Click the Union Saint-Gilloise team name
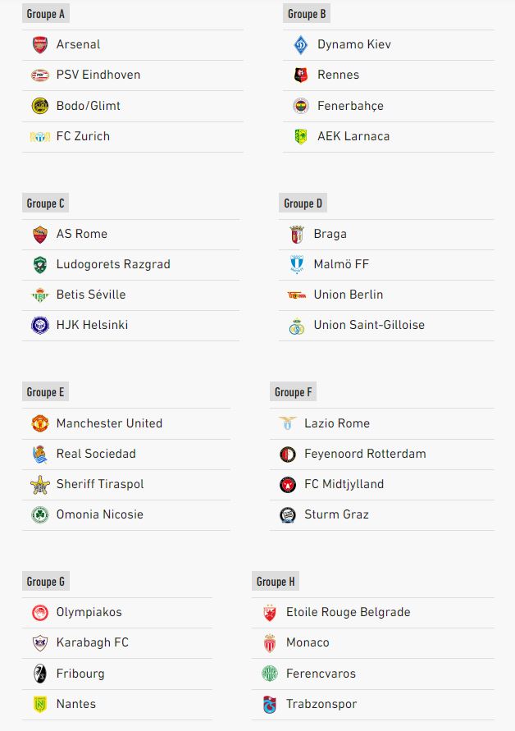This screenshot has width=515, height=731. coord(369,325)
